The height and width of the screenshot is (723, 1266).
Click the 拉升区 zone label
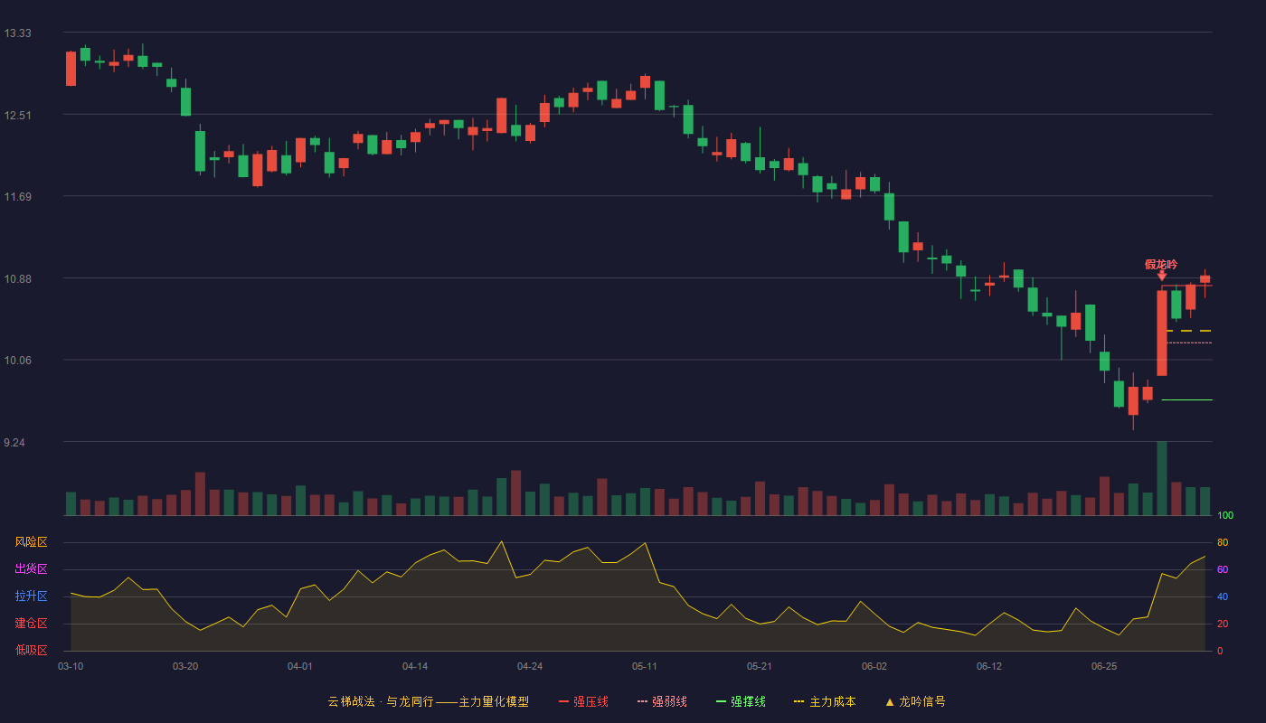[x=31, y=596]
